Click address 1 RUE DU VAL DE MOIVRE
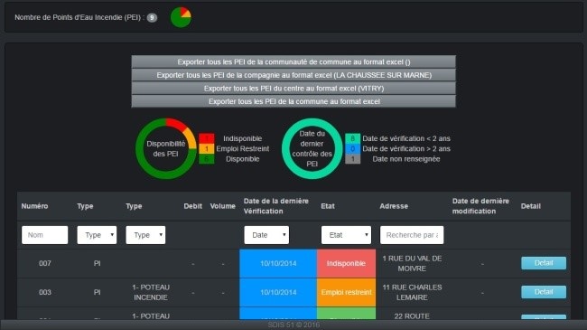Image resolution: width=587 pixels, height=330 pixels. 412,263
